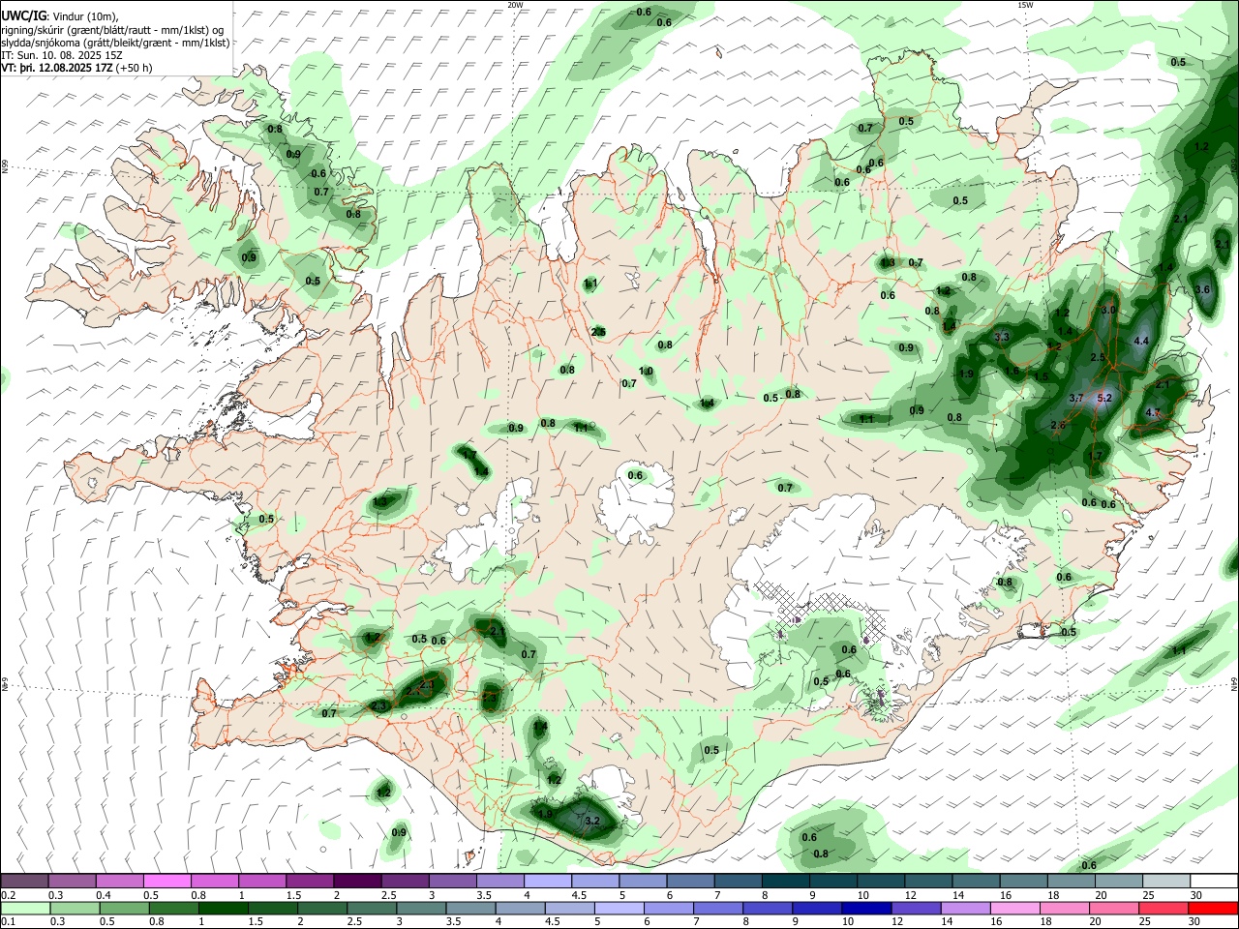Select the 3.7 precipitation label
The image size is (1239, 929).
(x=1076, y=398)
